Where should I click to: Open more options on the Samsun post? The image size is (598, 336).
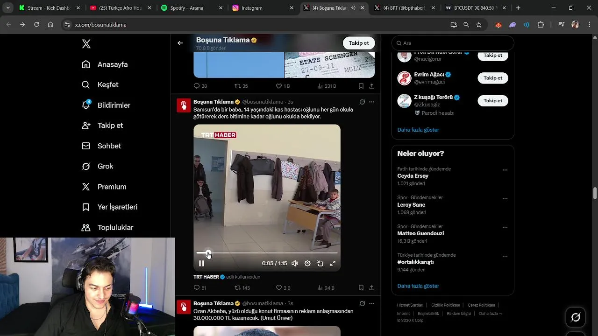tap(371, 102)
